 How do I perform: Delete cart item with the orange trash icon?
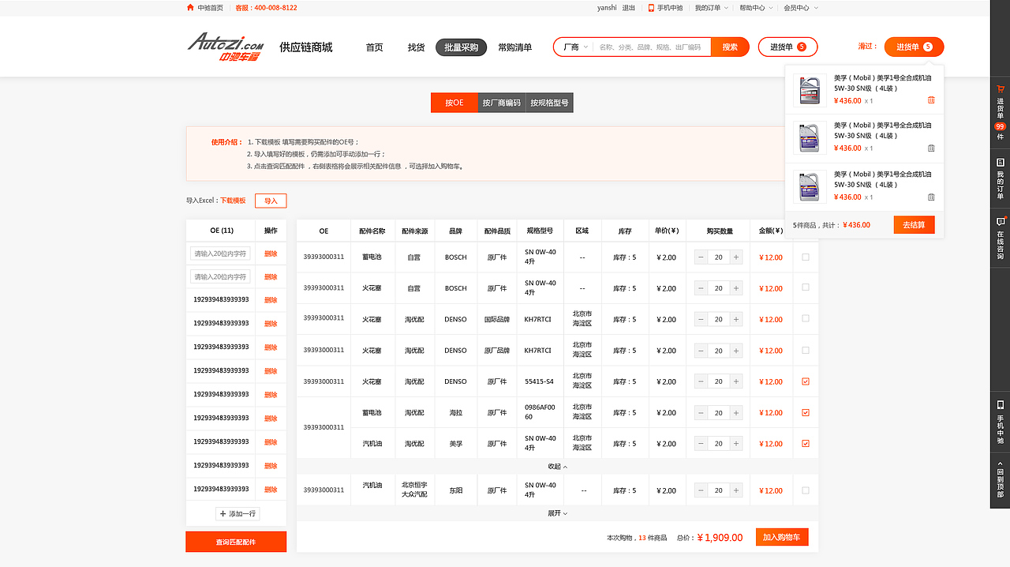(931, 100)
